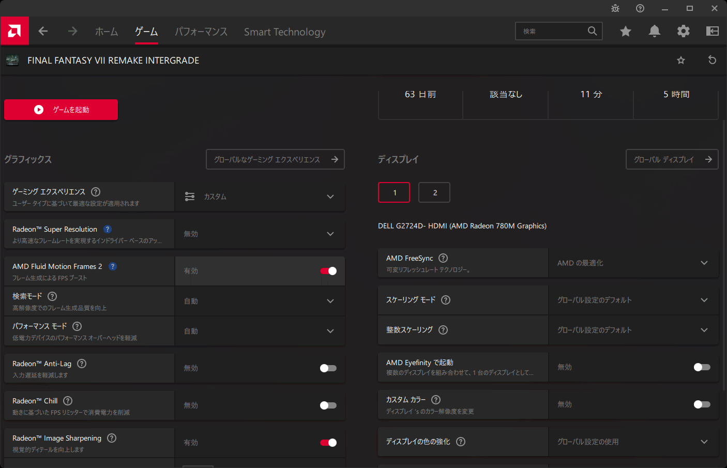The width and height of the screenshot is (727, 468).
Task: Disable AMD Fluid Motion Frames 2 toggle
Action: 328,271
